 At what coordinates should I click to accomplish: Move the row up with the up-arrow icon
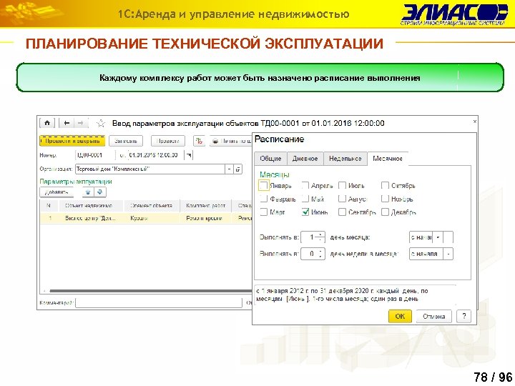click(88, 192)
